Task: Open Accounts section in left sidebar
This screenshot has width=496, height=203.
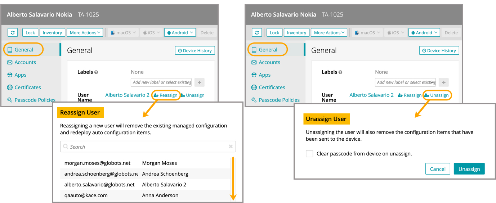Action: point(25,62)
